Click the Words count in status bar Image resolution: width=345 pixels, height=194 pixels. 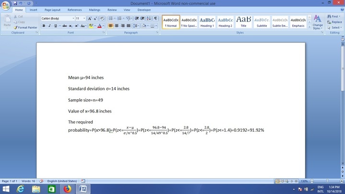point(28,181)
